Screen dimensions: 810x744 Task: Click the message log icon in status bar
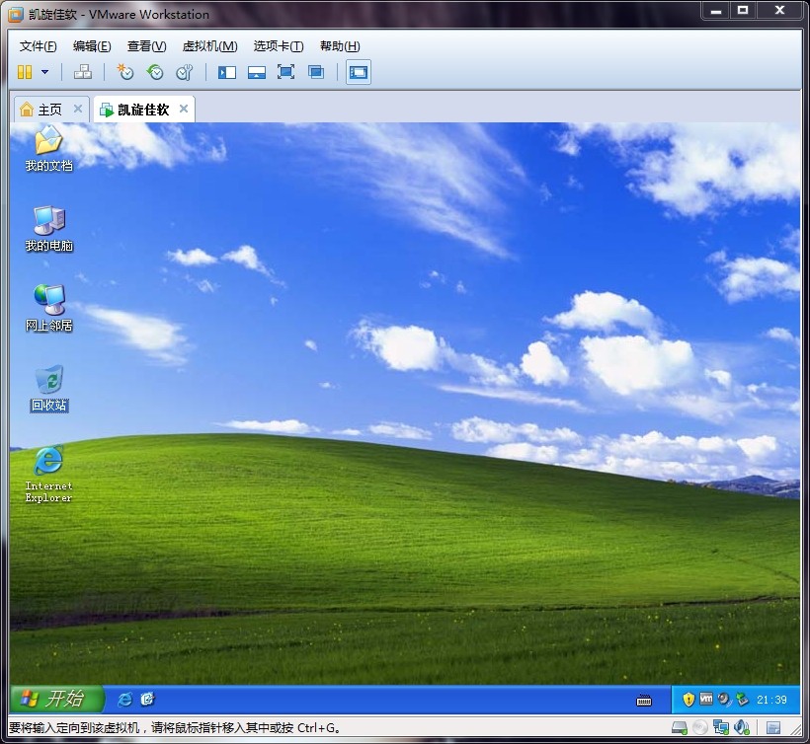[x=773, y=728]
